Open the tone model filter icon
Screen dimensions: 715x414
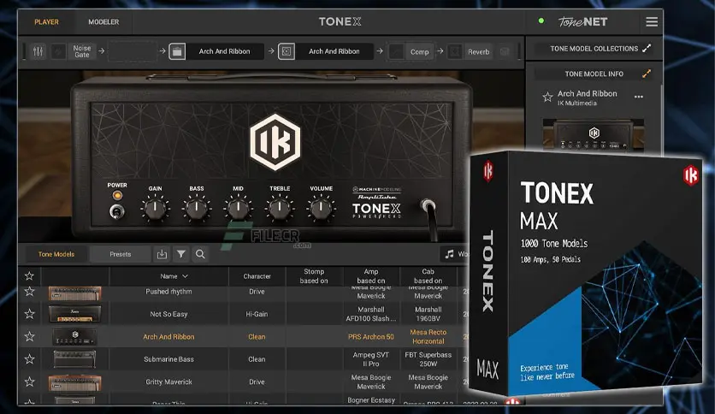coord(181,254)
